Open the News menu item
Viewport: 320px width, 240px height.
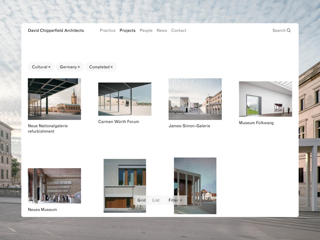pos(162,30)
